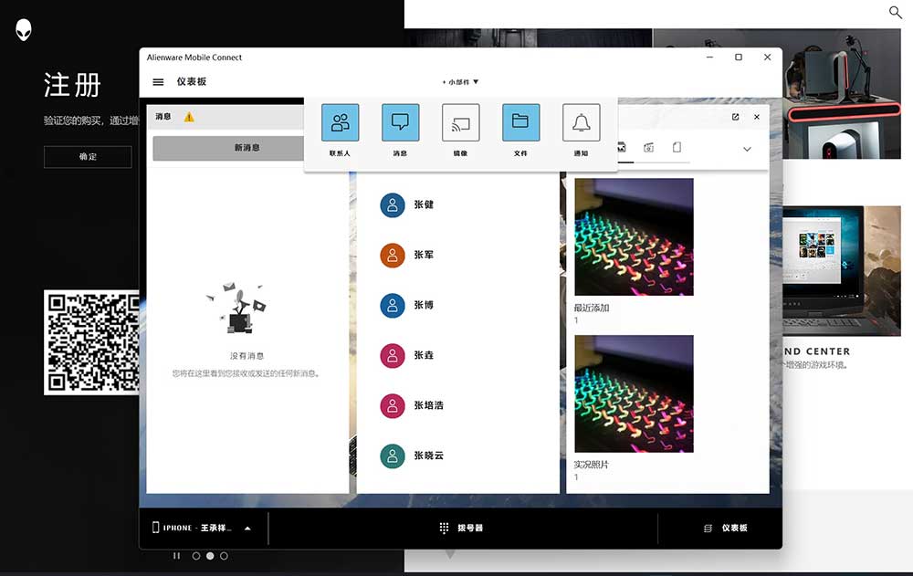Screen dimensions: 913x576
Task: Open the 文件 (Files) widget icon
Action: [x=520, y=122]
